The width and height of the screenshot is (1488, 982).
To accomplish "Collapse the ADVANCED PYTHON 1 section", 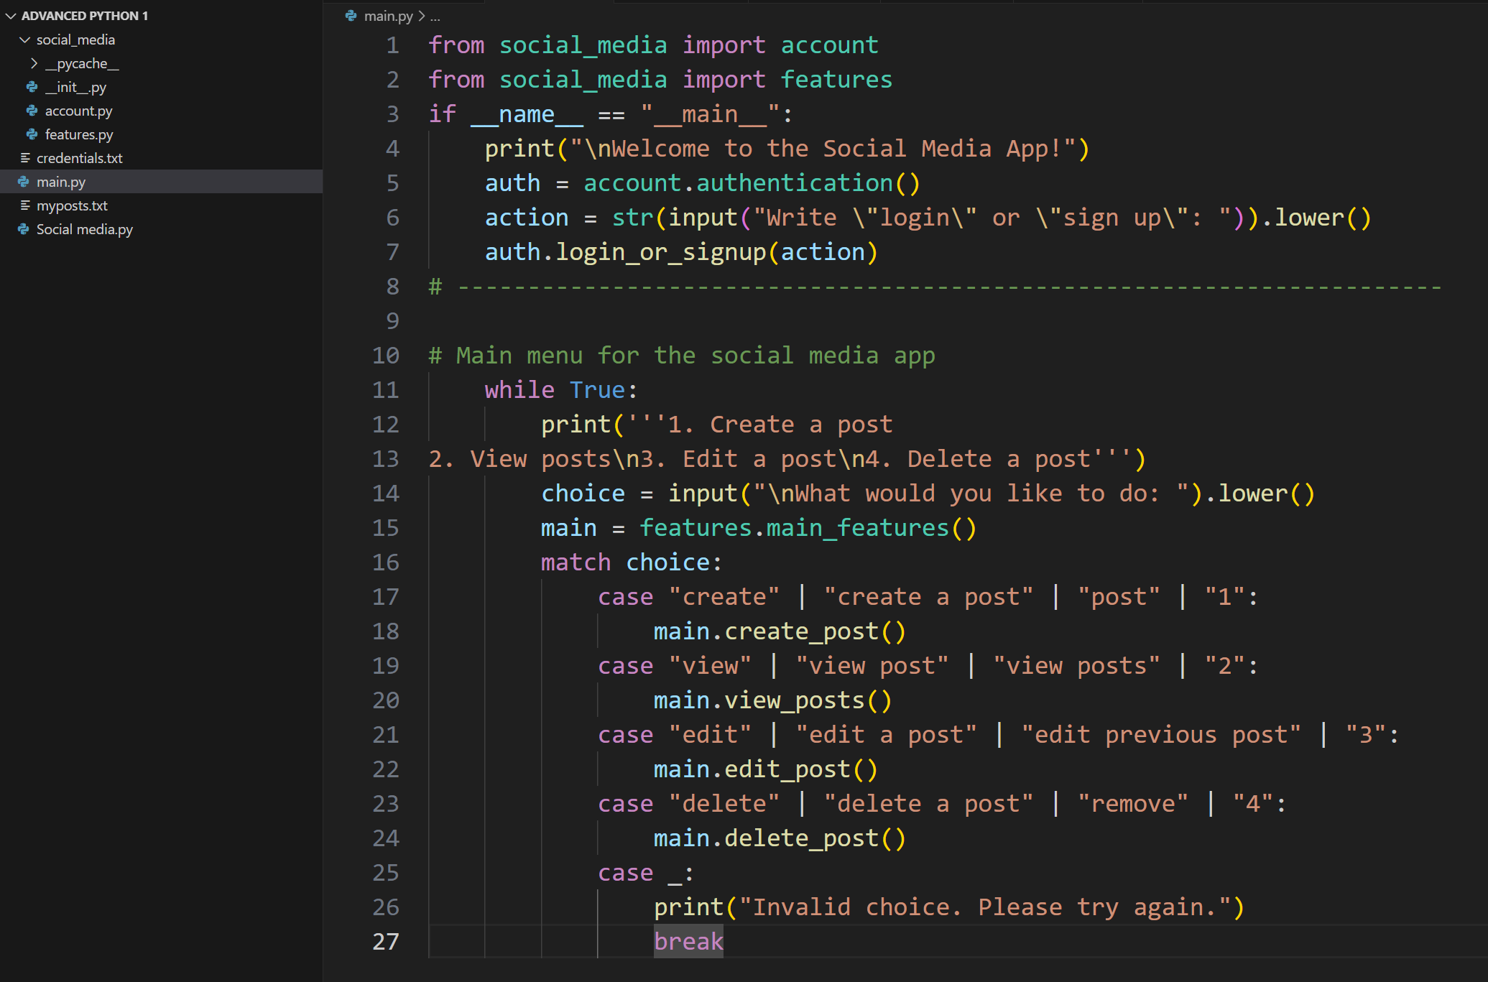I will (x=11, y=16).
